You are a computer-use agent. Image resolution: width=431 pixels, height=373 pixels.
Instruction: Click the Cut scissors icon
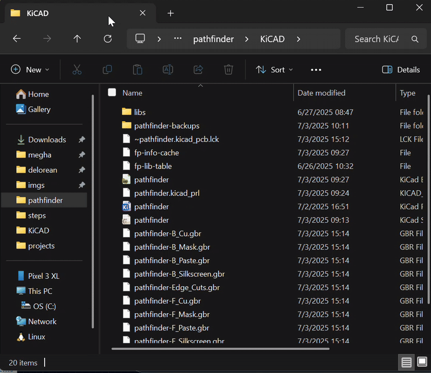[77, 70]
